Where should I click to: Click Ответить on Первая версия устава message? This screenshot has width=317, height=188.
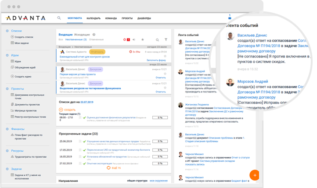pos(161,78)
